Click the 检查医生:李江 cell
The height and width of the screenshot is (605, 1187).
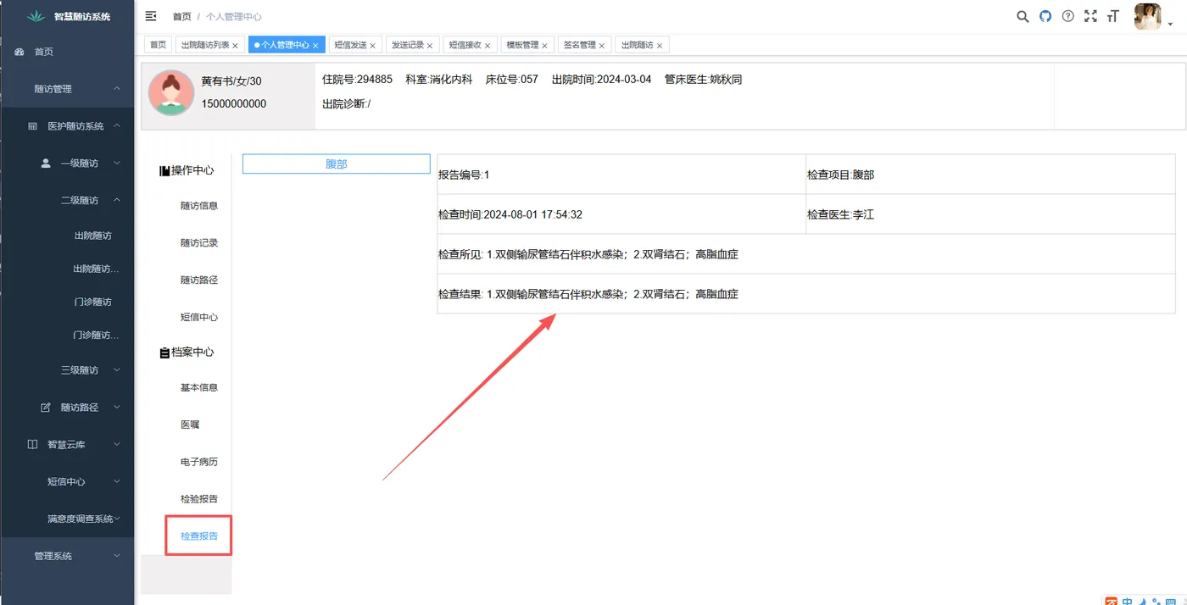click(990, 214)
